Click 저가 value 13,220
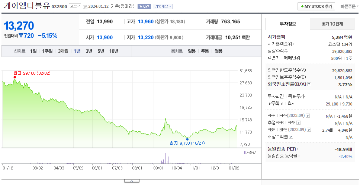The width and height of the screenshot is (360, 185). pos(145,37)
